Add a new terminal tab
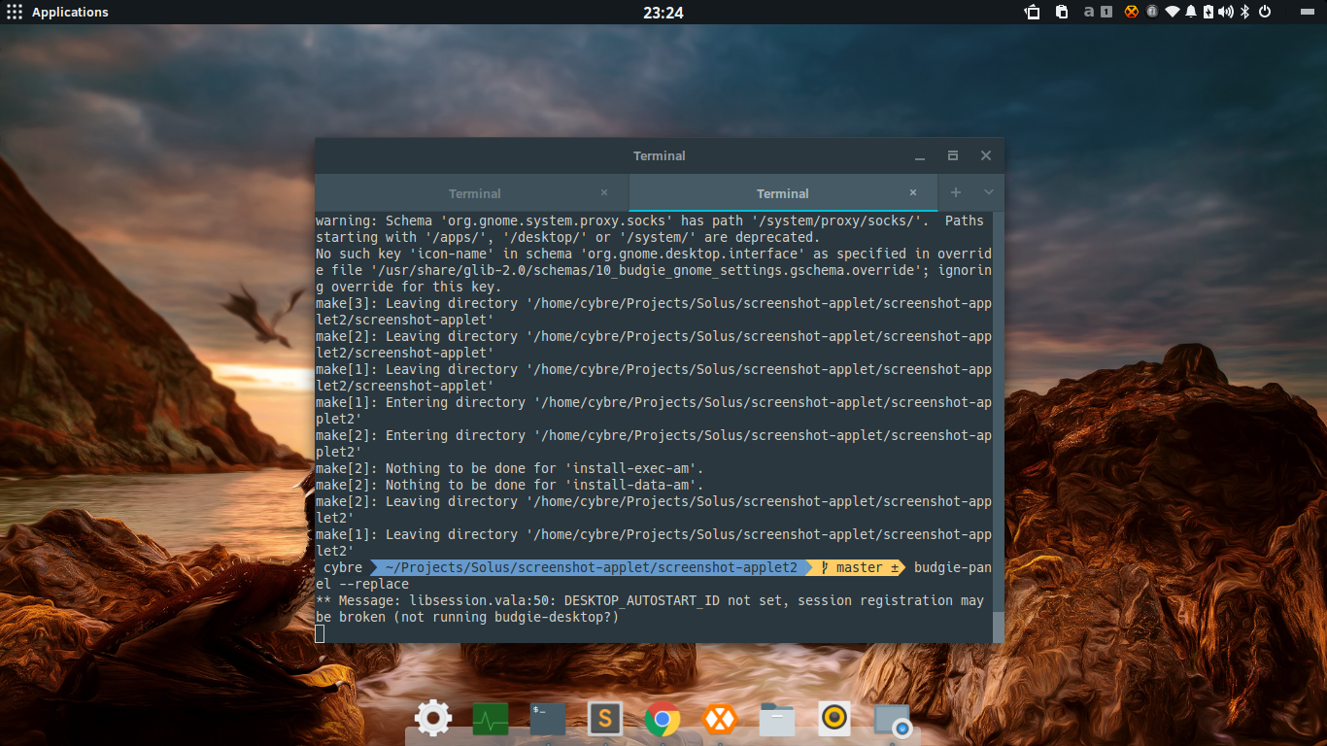This screenshot has height=746, width=1327. [956, 192]
